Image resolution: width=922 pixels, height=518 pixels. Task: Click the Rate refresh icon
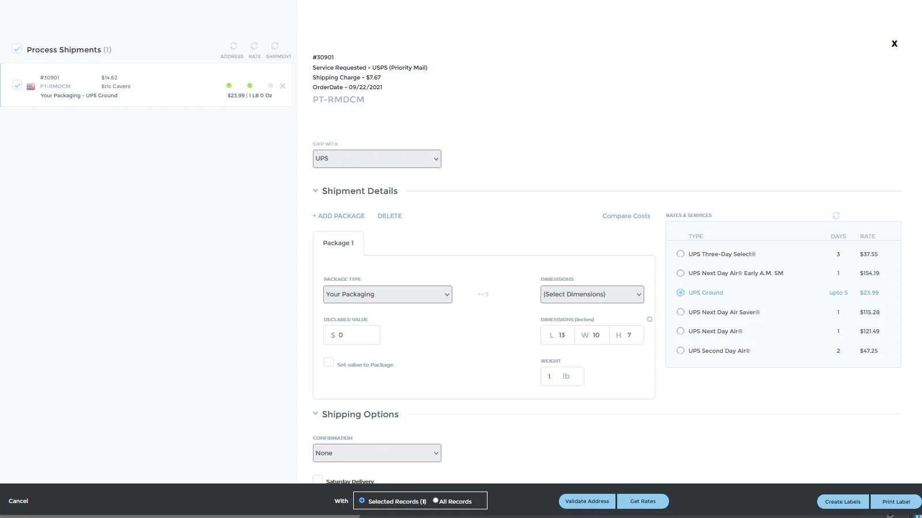[x=254, y=46]
